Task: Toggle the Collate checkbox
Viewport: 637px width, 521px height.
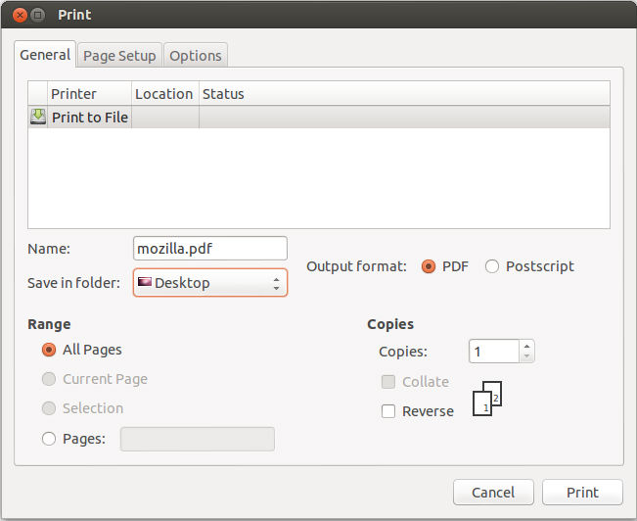Action: (388, 382)
